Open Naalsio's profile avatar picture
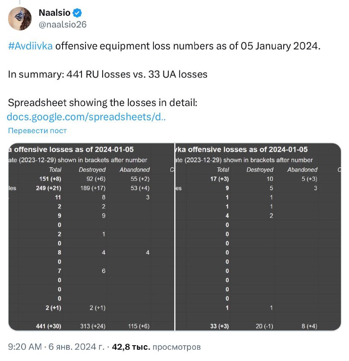 click(19, 19)
